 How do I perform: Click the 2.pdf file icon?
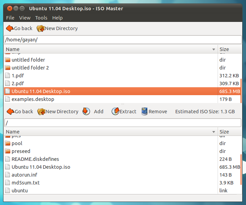click(8, 83)
